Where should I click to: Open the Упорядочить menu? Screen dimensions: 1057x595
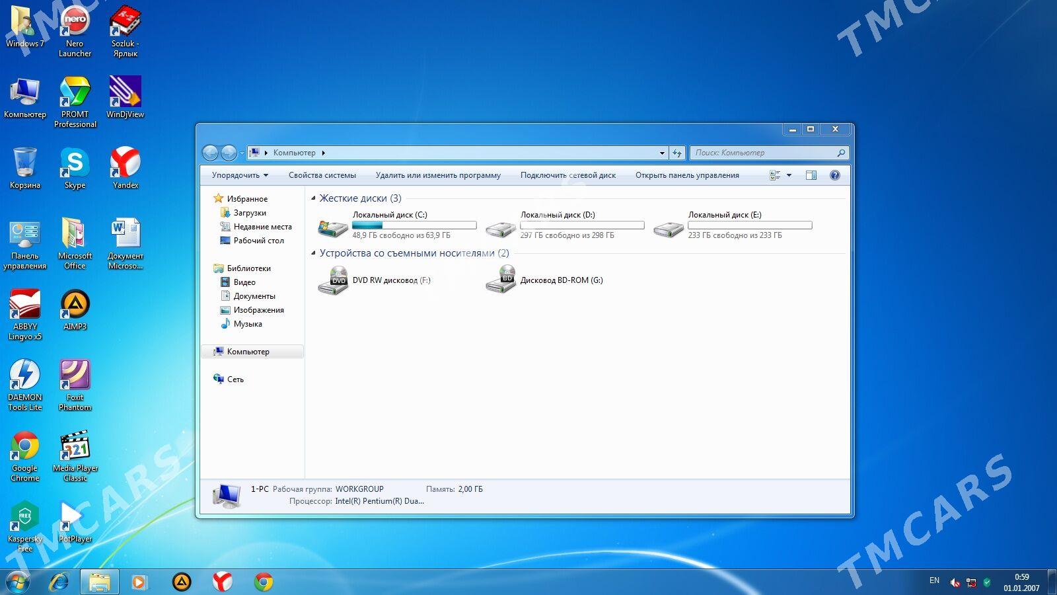point(240,175)
